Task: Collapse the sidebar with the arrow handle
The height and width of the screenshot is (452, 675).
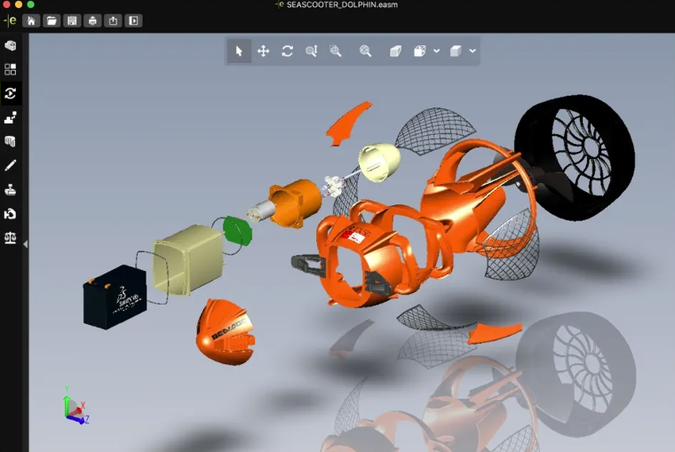Action: (26, 244)
